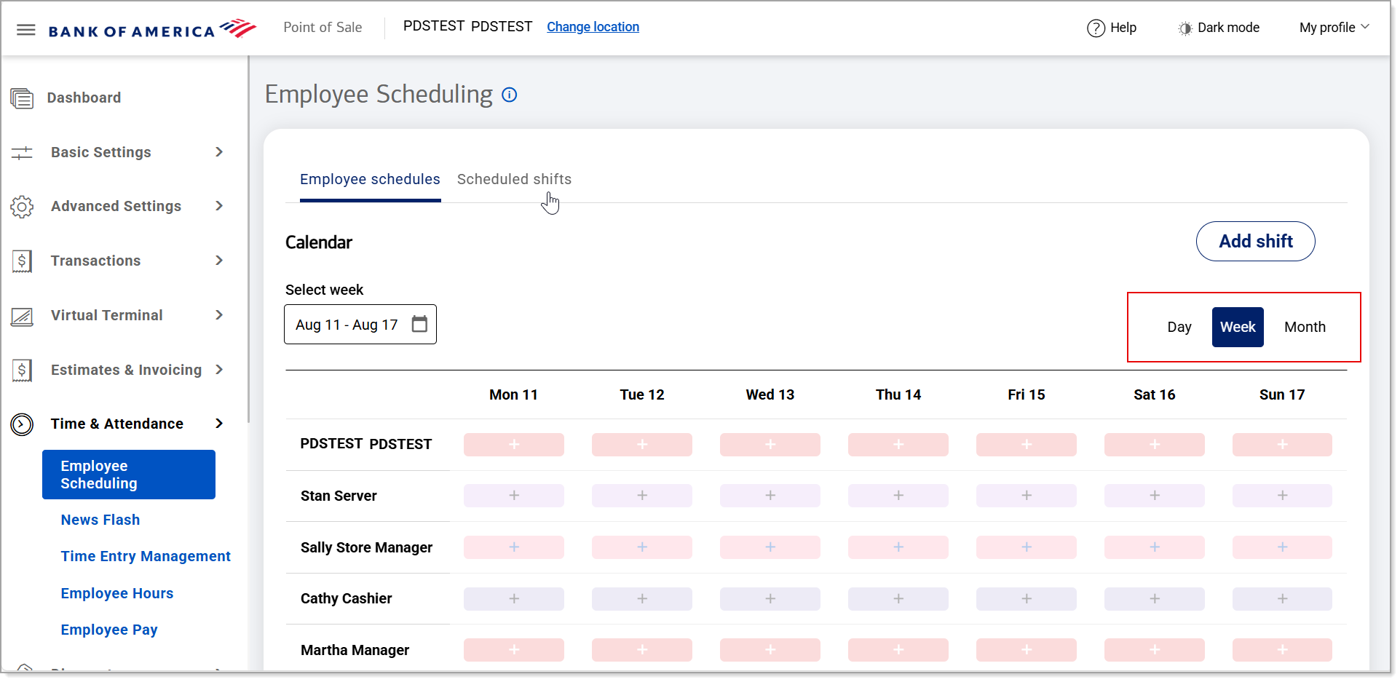Open Employee Pay page
Image resolution: width=1400 pixels, height=682 pixels.
[109, 630]
